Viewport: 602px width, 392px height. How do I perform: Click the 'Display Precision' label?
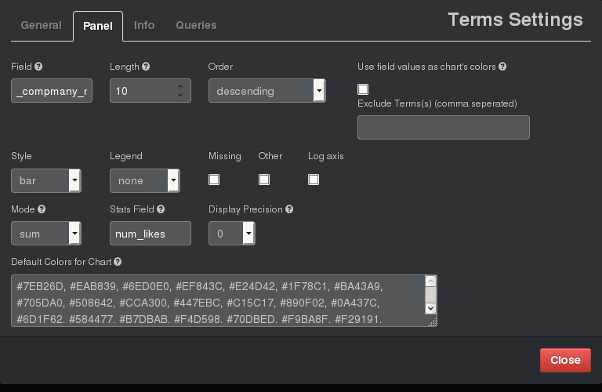tap(245, 209)
